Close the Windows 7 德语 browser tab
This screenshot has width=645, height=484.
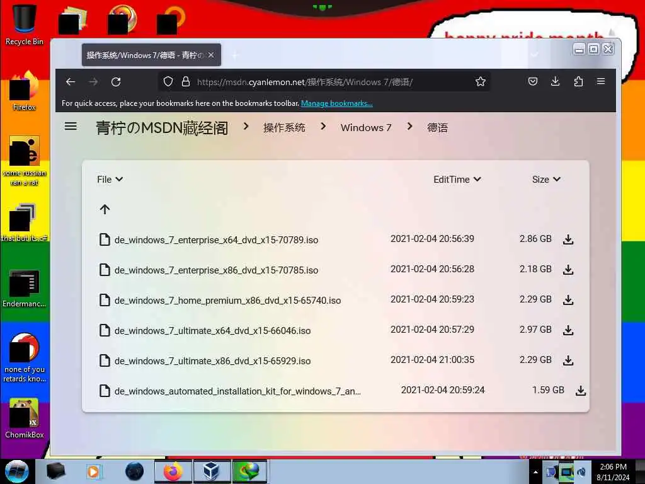point(211,55)
